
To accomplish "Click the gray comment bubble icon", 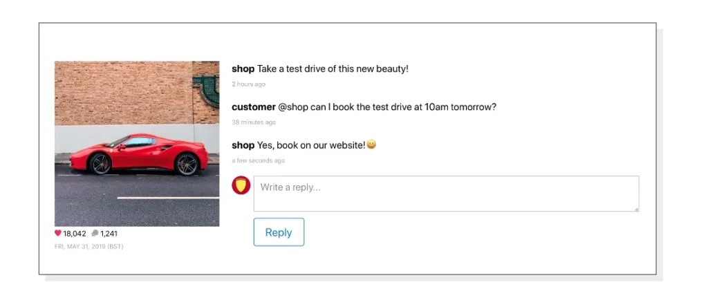I will click(x=95, y=234).
